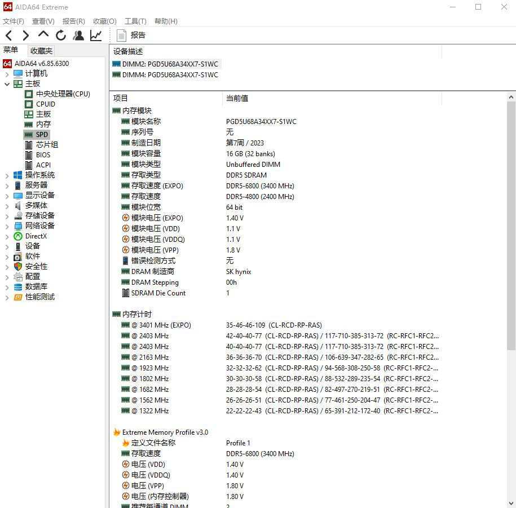Click the 性能测试 benchmark icon
This screenshot has width=516, height=508.
click(18, 297)
